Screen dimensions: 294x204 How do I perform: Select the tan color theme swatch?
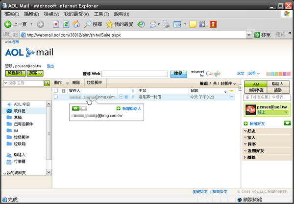coord(268,74)
